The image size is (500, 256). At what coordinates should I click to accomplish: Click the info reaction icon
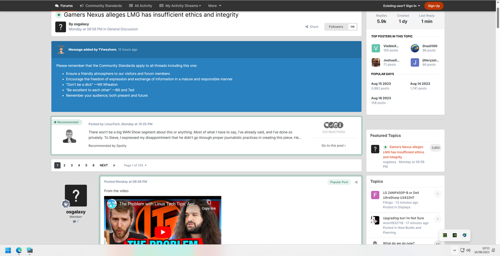click(340, 125)
